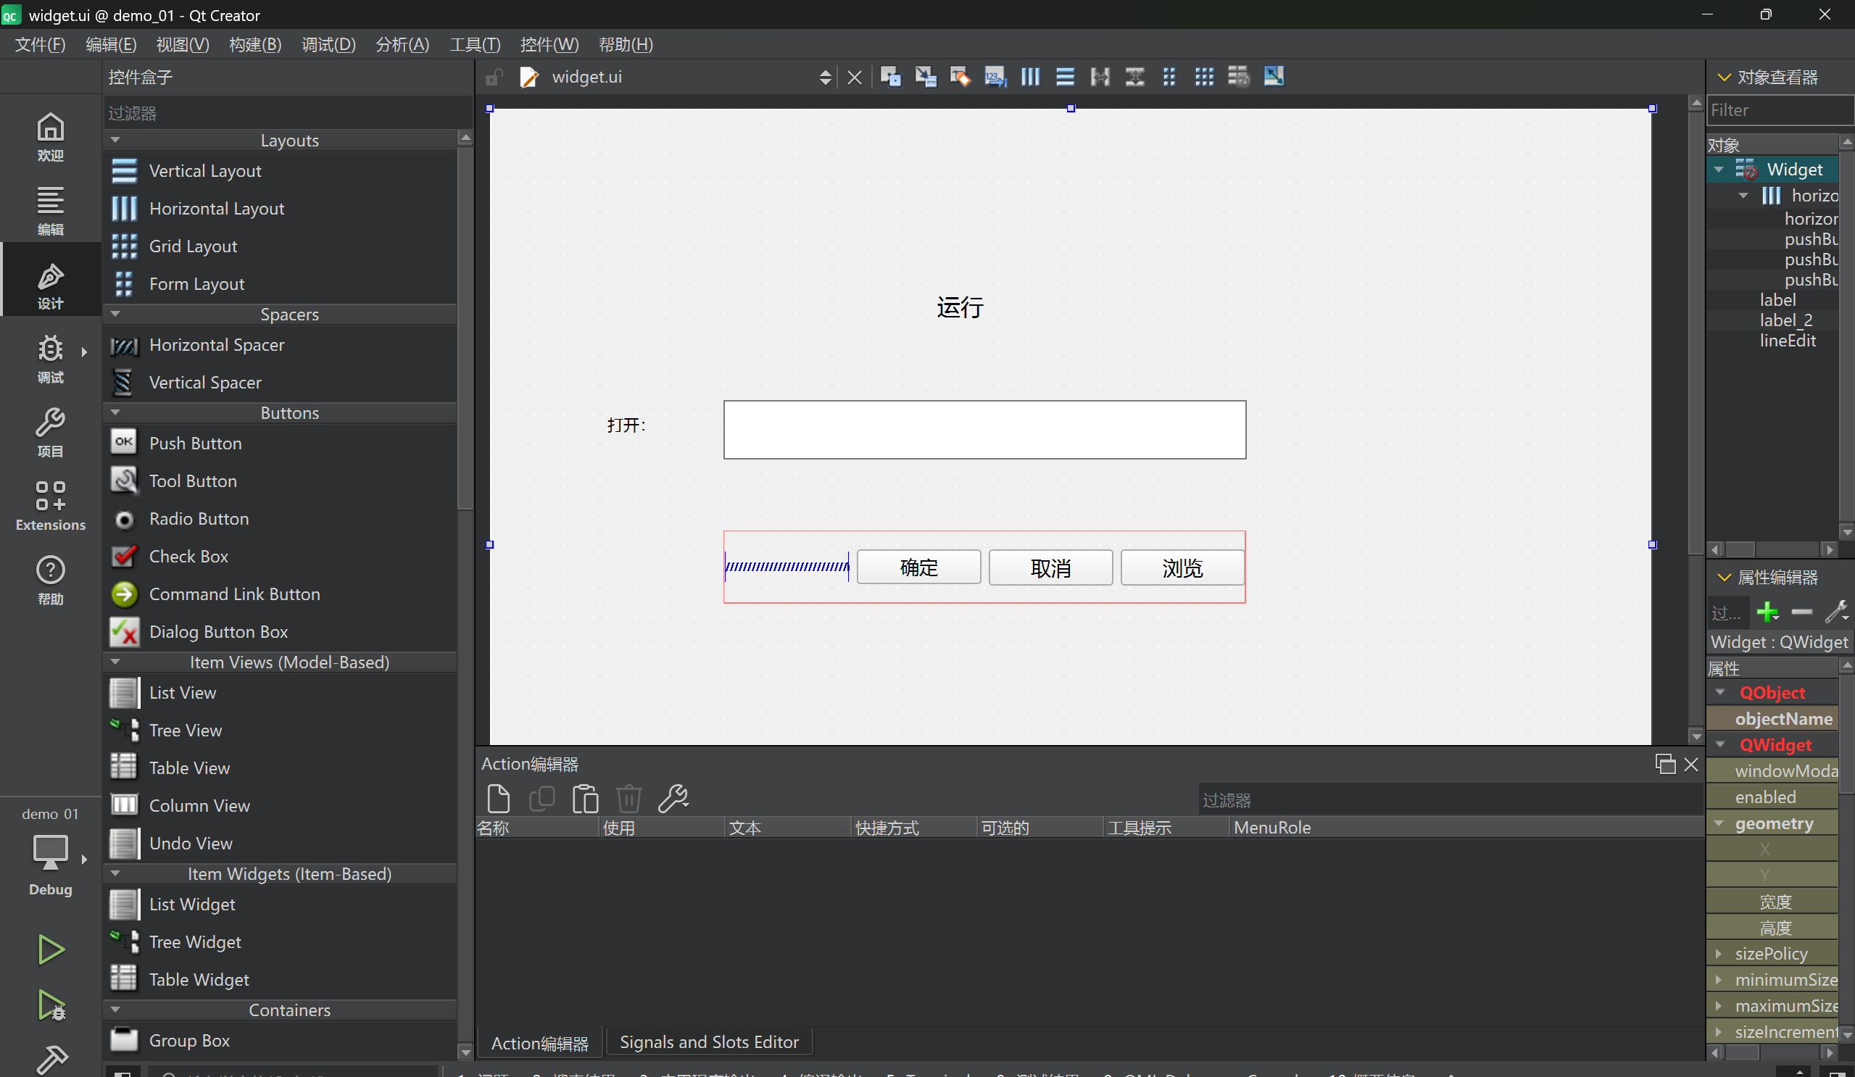Select Radio Button widget in widget box

[x=199, y=519]
